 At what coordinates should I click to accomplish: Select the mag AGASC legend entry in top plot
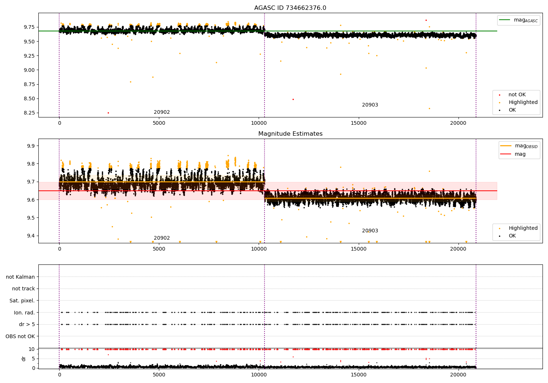pos(518,20)
